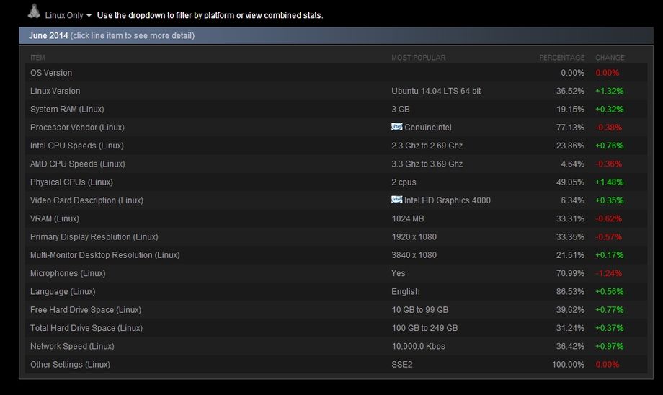663x395 pixels.
Task: Open VRAM (Linux) details
Action: (x=336, y=218)
